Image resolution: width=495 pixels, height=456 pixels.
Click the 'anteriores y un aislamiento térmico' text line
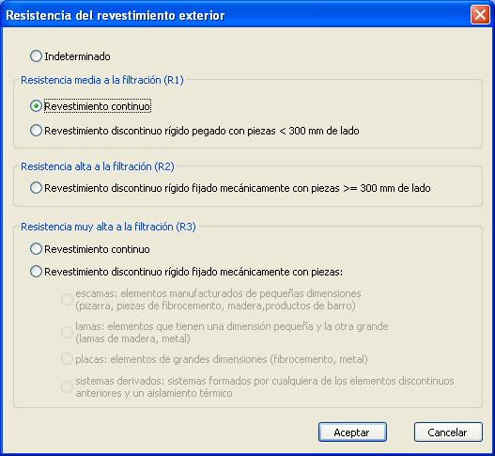154,393
